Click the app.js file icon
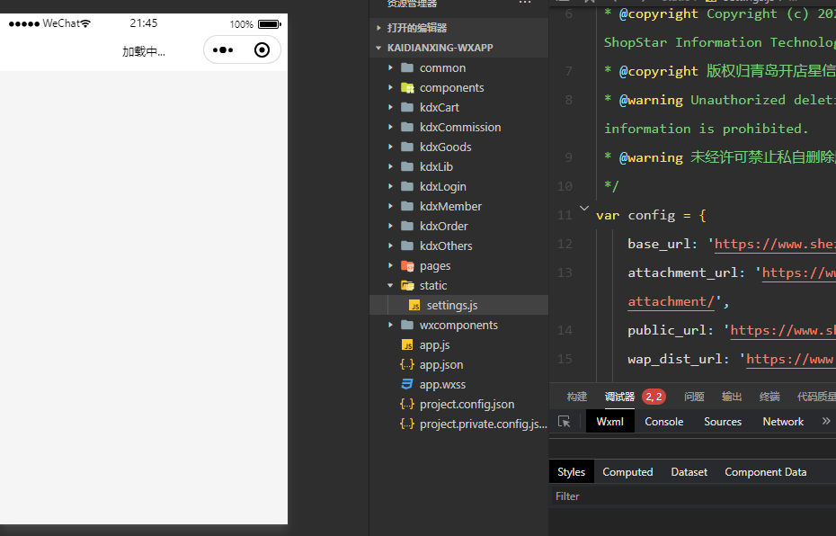This screenshot has width=836, height=536. pos(407,345)
